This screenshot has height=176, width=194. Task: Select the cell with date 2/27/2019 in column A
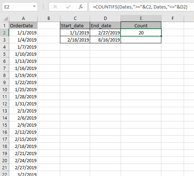coord(23,167)
